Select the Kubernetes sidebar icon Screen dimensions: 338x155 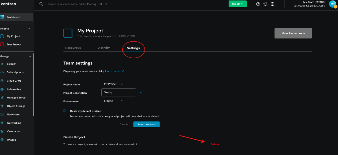point(3,89)
